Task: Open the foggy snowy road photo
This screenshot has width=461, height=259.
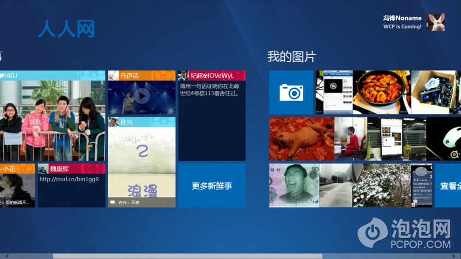Action: [336, 186]
